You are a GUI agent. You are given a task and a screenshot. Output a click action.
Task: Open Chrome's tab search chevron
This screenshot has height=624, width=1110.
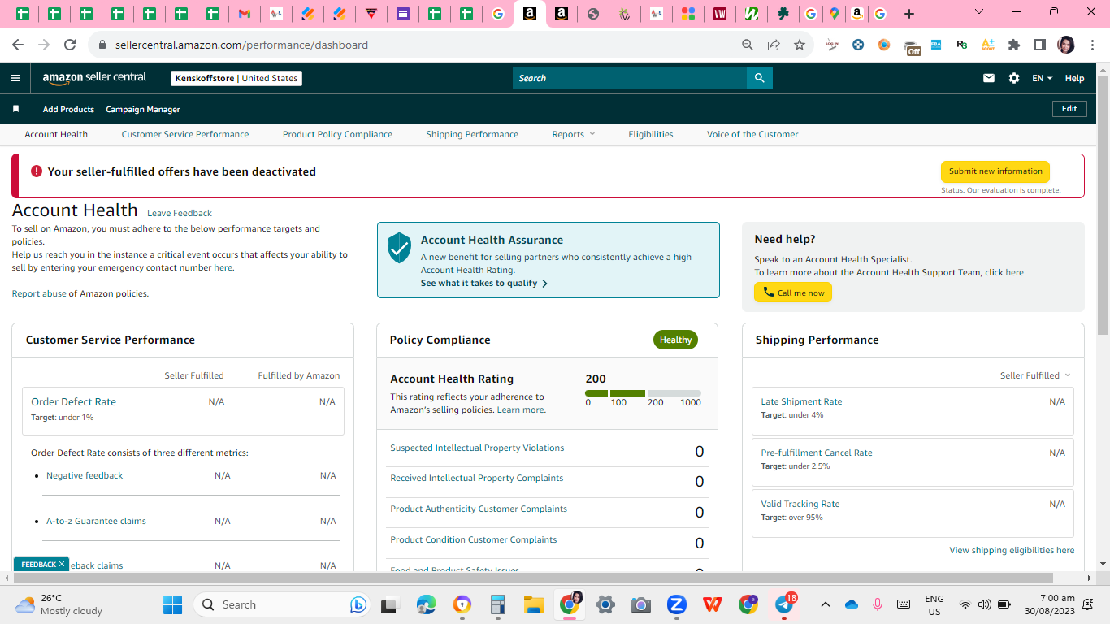[x=979, y=12]
